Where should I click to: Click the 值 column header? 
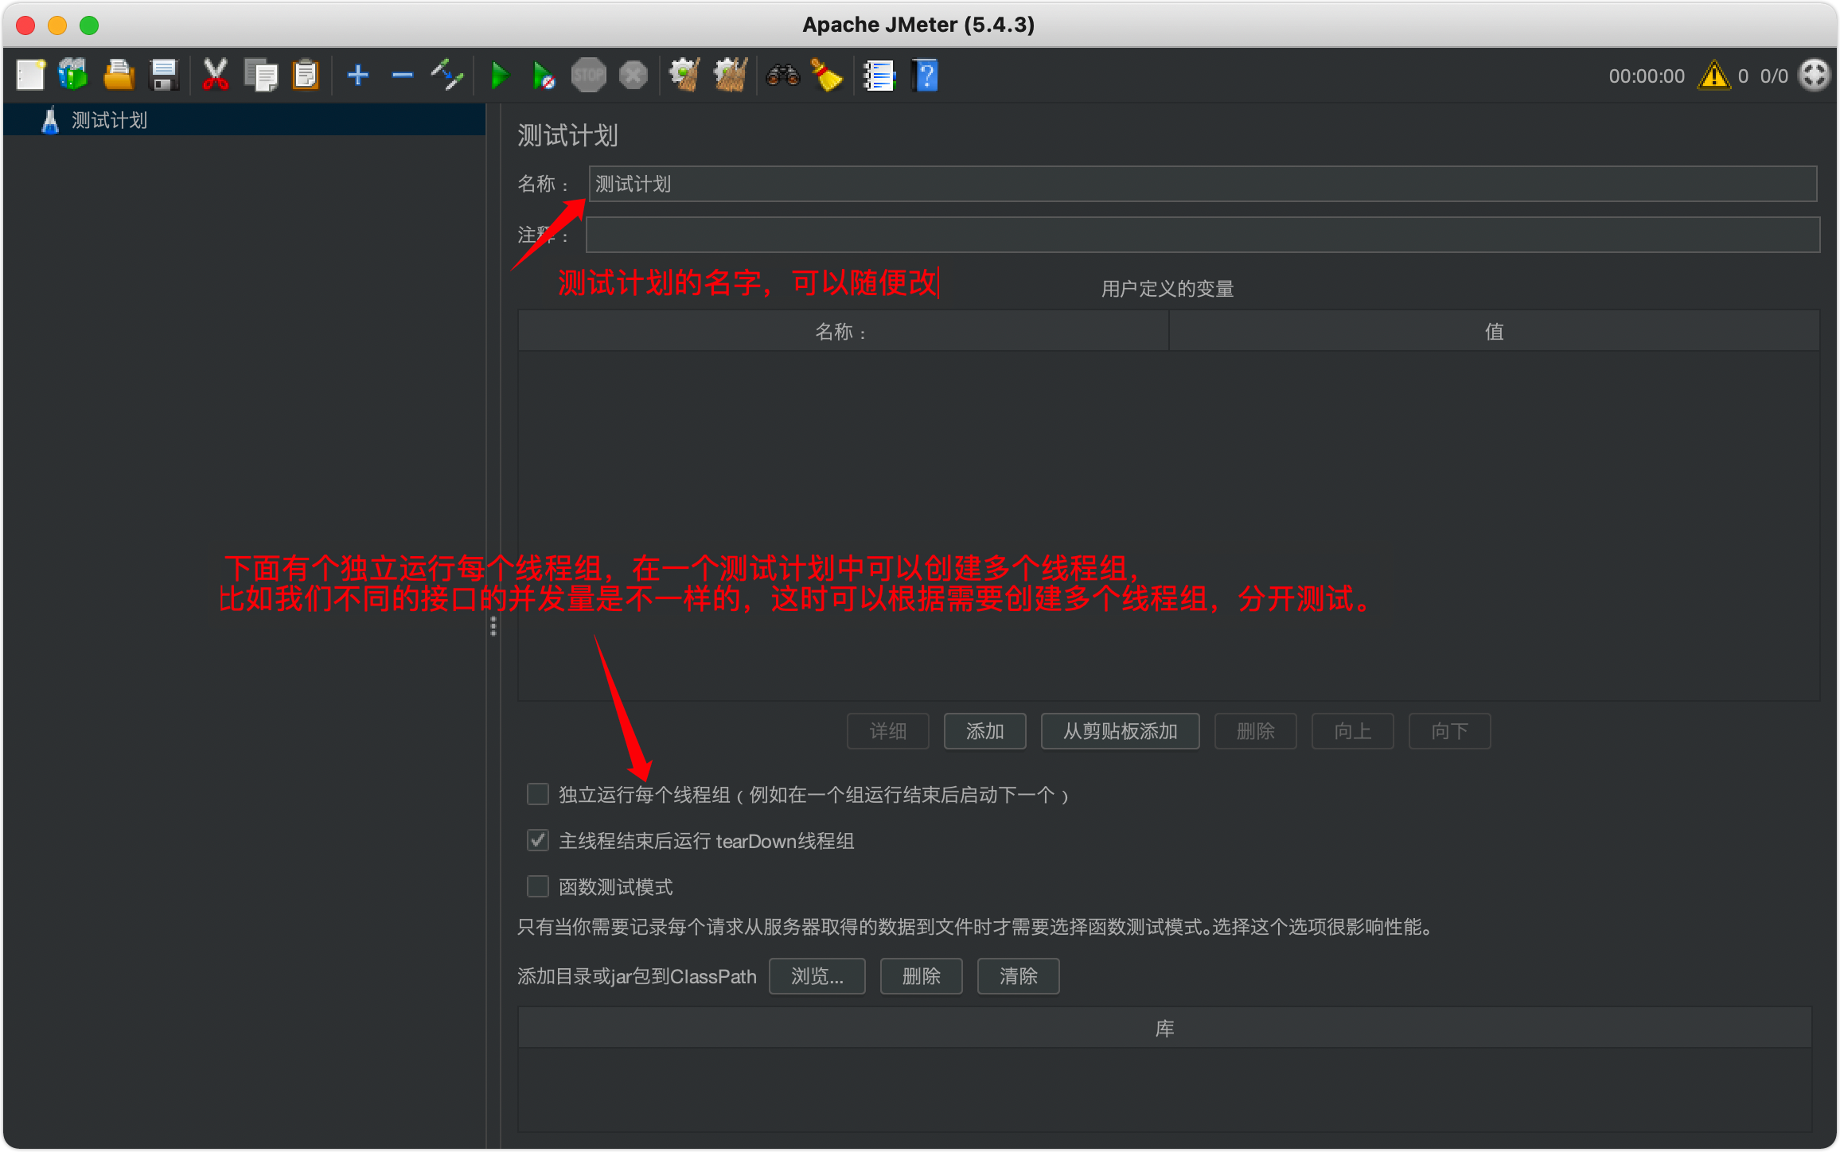click(x=1494, y=331)
